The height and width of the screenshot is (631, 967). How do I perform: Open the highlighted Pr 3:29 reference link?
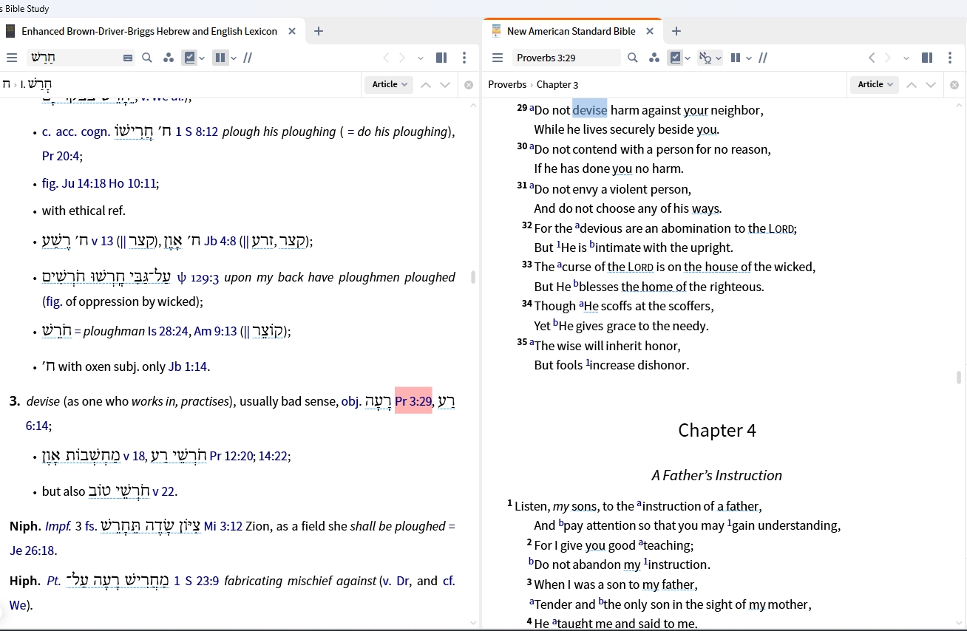413,401
